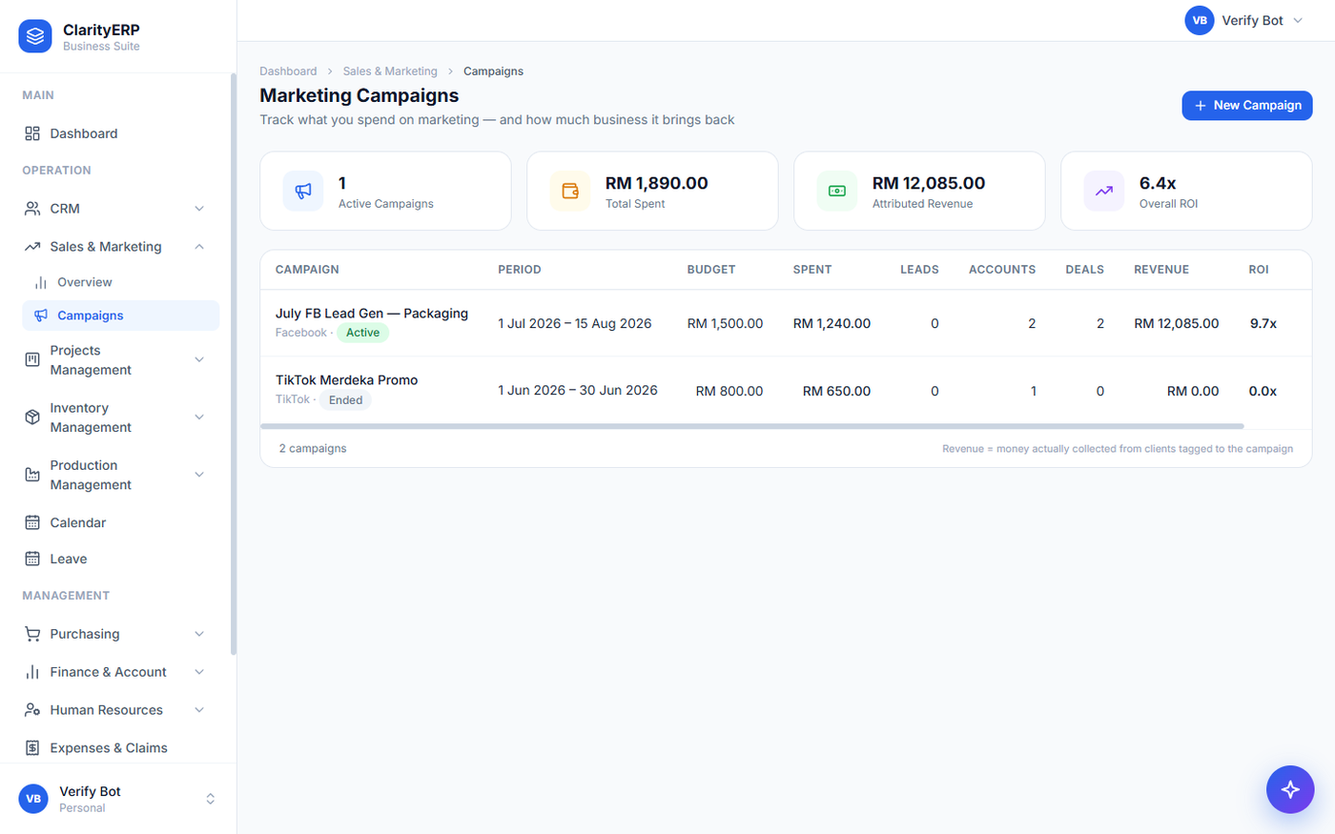Click the Dashboard grid icon in sidebar
Viewport: 1335px width, 834px height.
coord(32,133)
